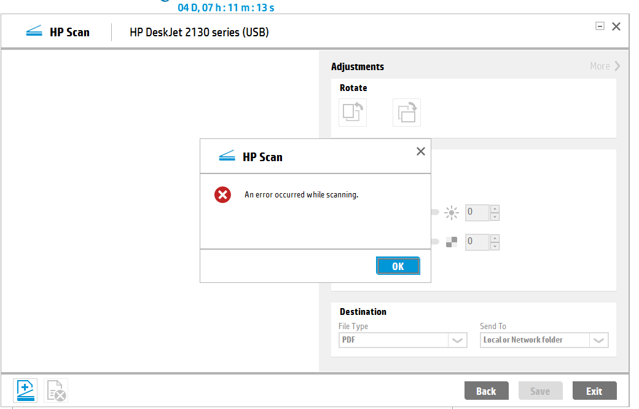Click the red error icon in dialog

(x=222, y=195)
